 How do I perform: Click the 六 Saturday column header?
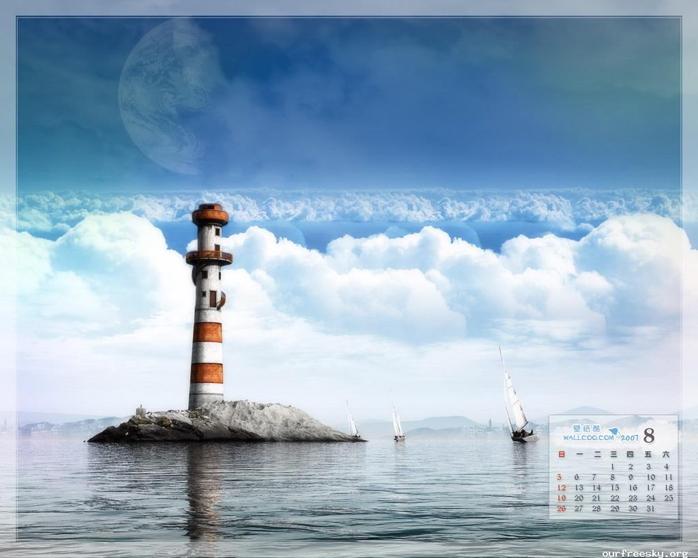point(667,454)
